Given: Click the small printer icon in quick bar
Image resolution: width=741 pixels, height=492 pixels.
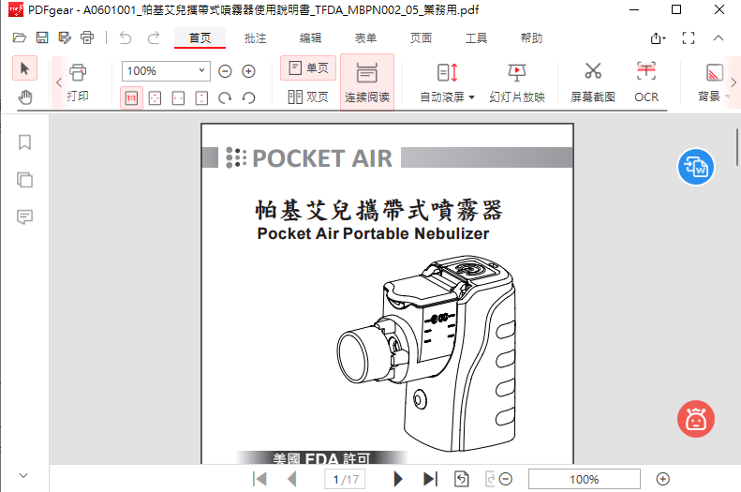Looking at the screenshot, I should (x=87, y=37).
